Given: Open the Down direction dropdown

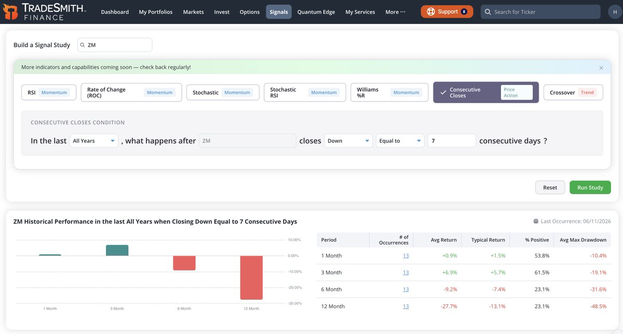Looking at the screenshot, I should pyautogui.click(x=348, y=141).
